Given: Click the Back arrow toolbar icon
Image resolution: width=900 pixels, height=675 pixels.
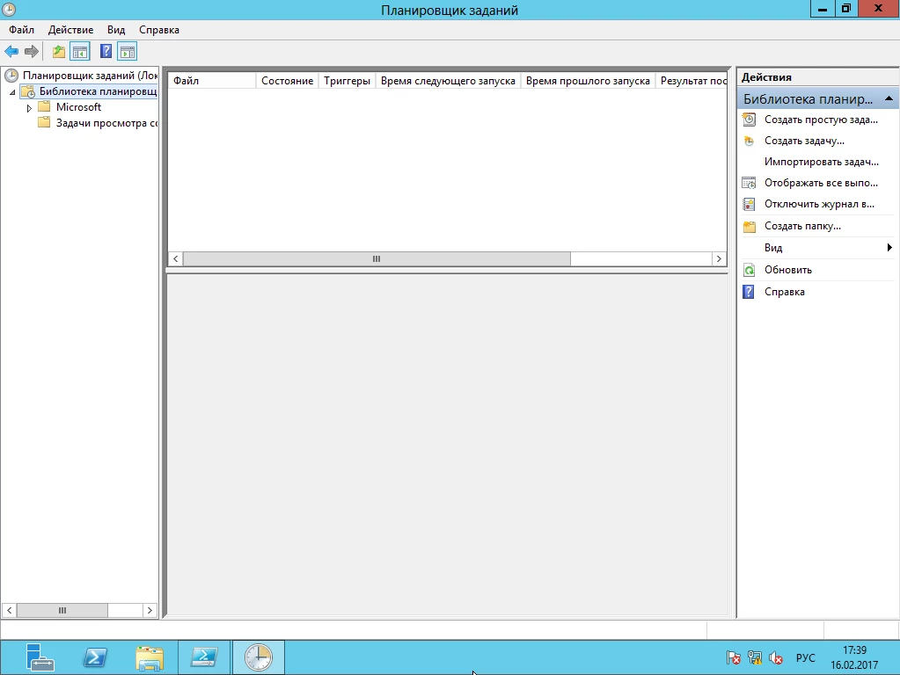Looking at the screenshot, I should pyautogui.click(x=11, y=52).
